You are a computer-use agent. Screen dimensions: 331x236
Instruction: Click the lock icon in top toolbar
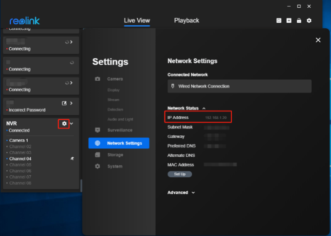[299, 21]
